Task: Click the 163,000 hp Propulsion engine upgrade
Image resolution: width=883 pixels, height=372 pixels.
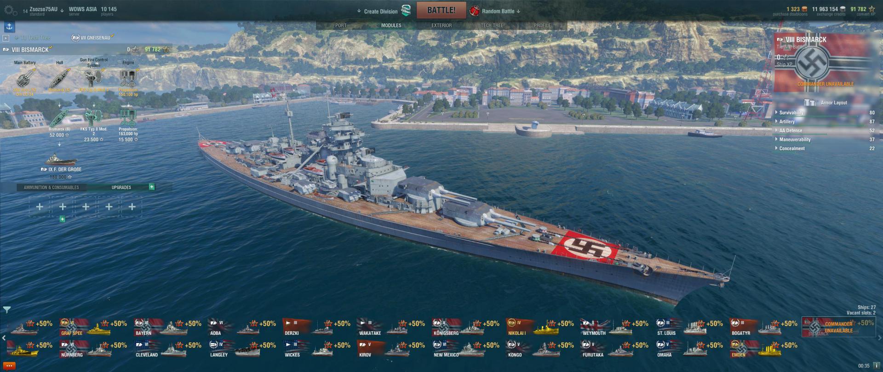Action: pos(128,118)
